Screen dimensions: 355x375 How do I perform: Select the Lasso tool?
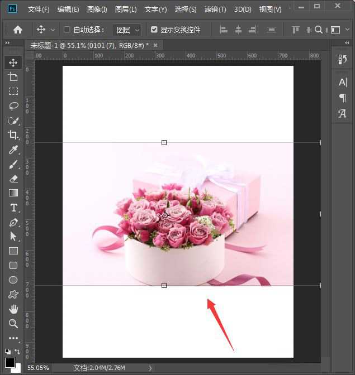click(13, 106)
